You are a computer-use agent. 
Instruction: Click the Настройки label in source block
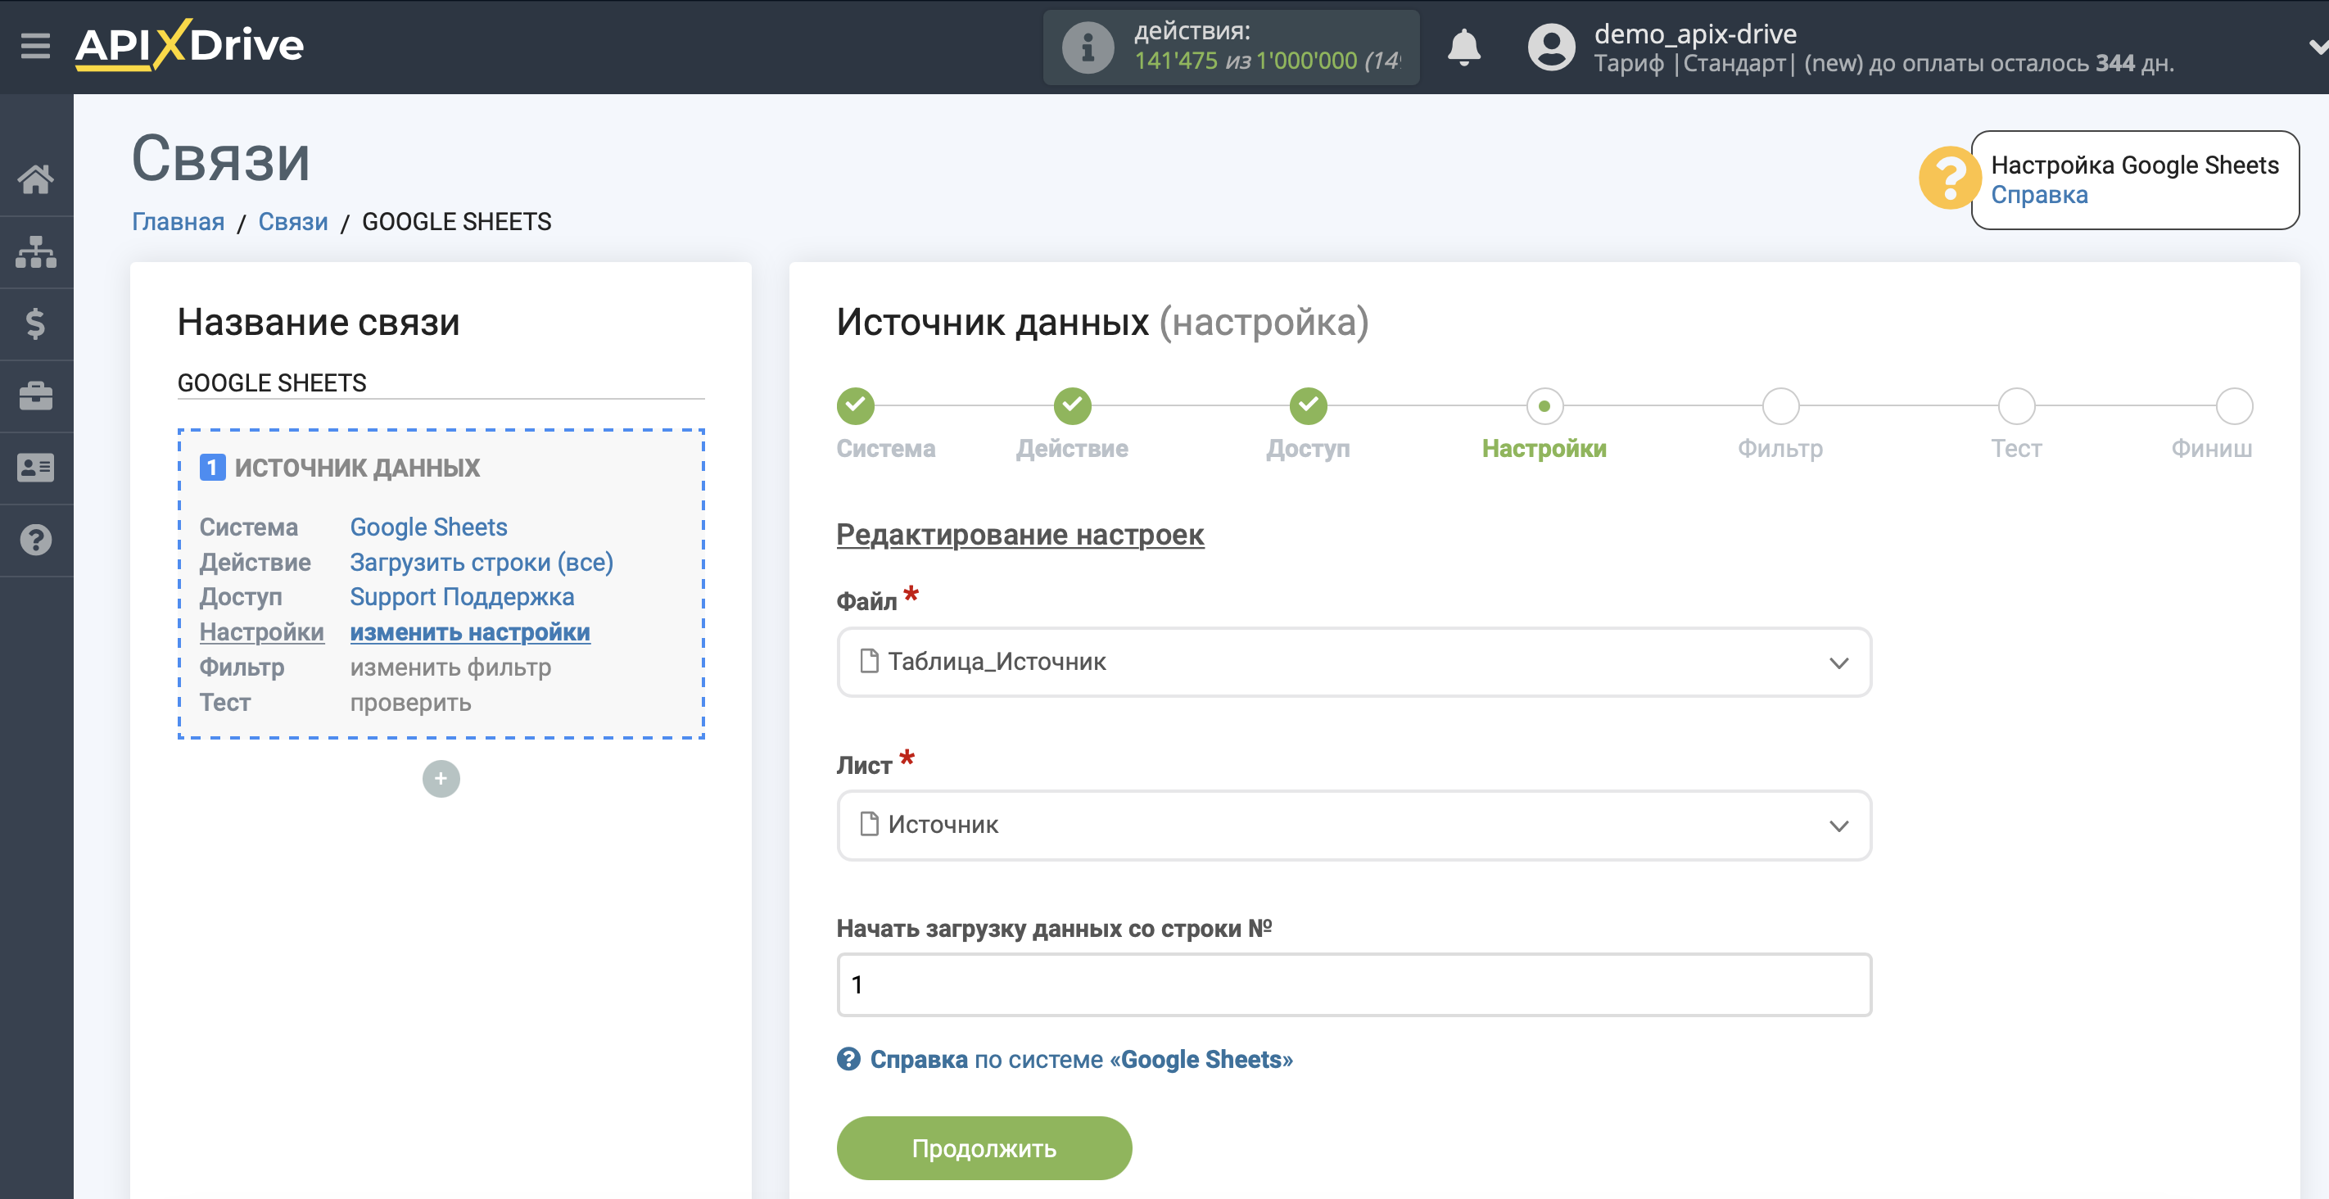tap(261, 632)
